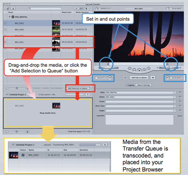The width and height of the screenshot is (188, 175).
Task: Open the Name field dropdown arrow
Action: click(x=175, y=97)
